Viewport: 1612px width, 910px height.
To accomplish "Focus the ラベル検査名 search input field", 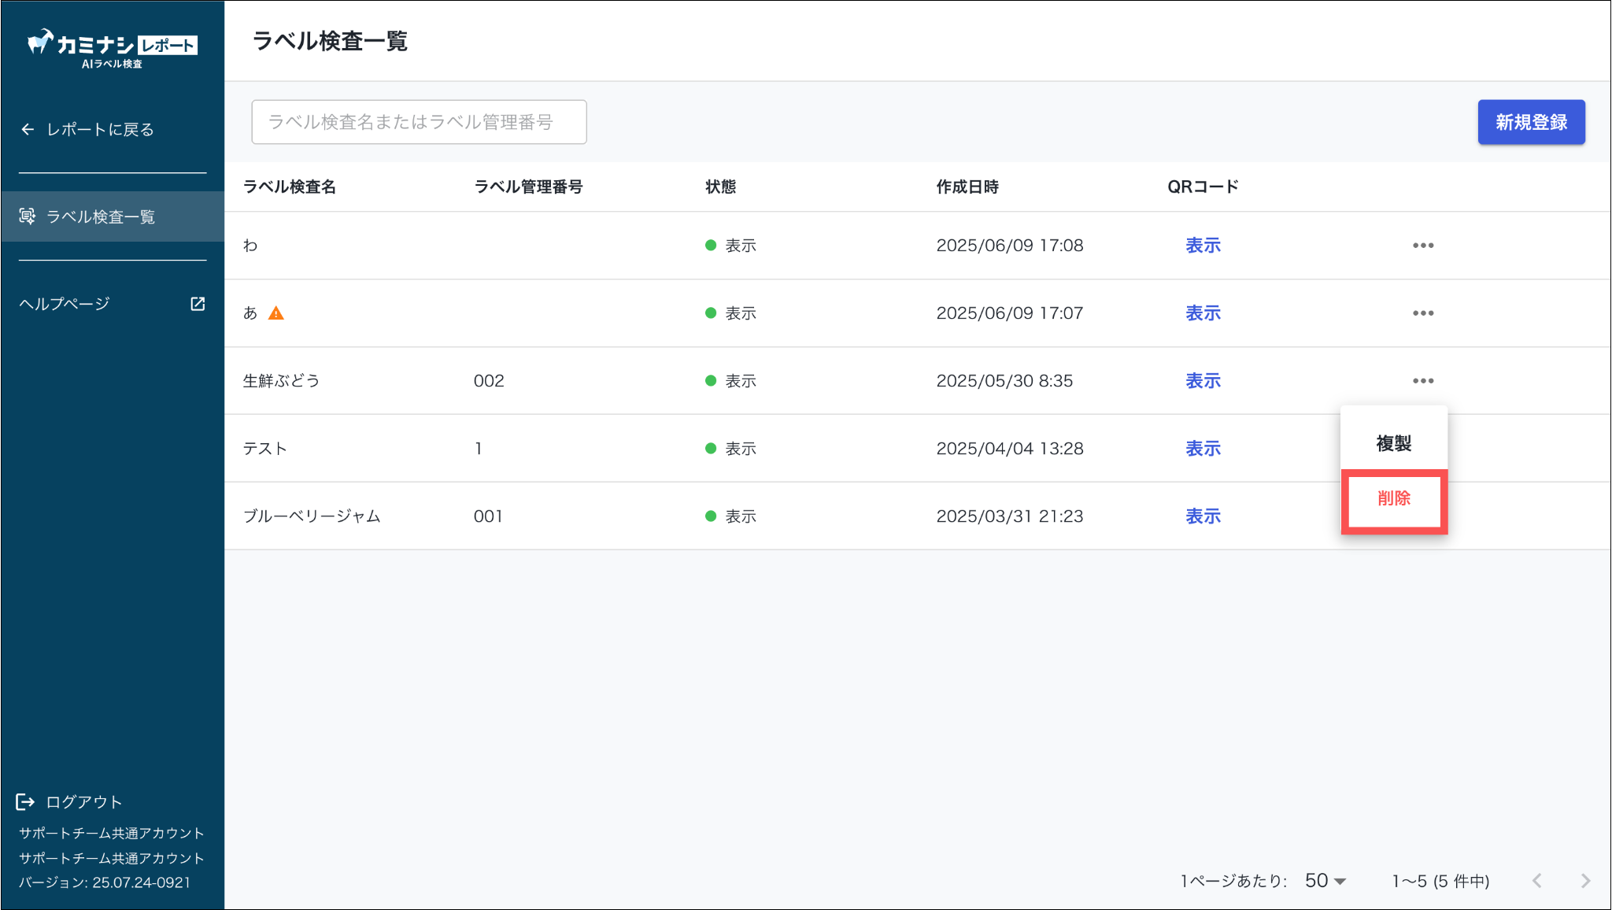I will pyautogui.click(x=419, y=122).
